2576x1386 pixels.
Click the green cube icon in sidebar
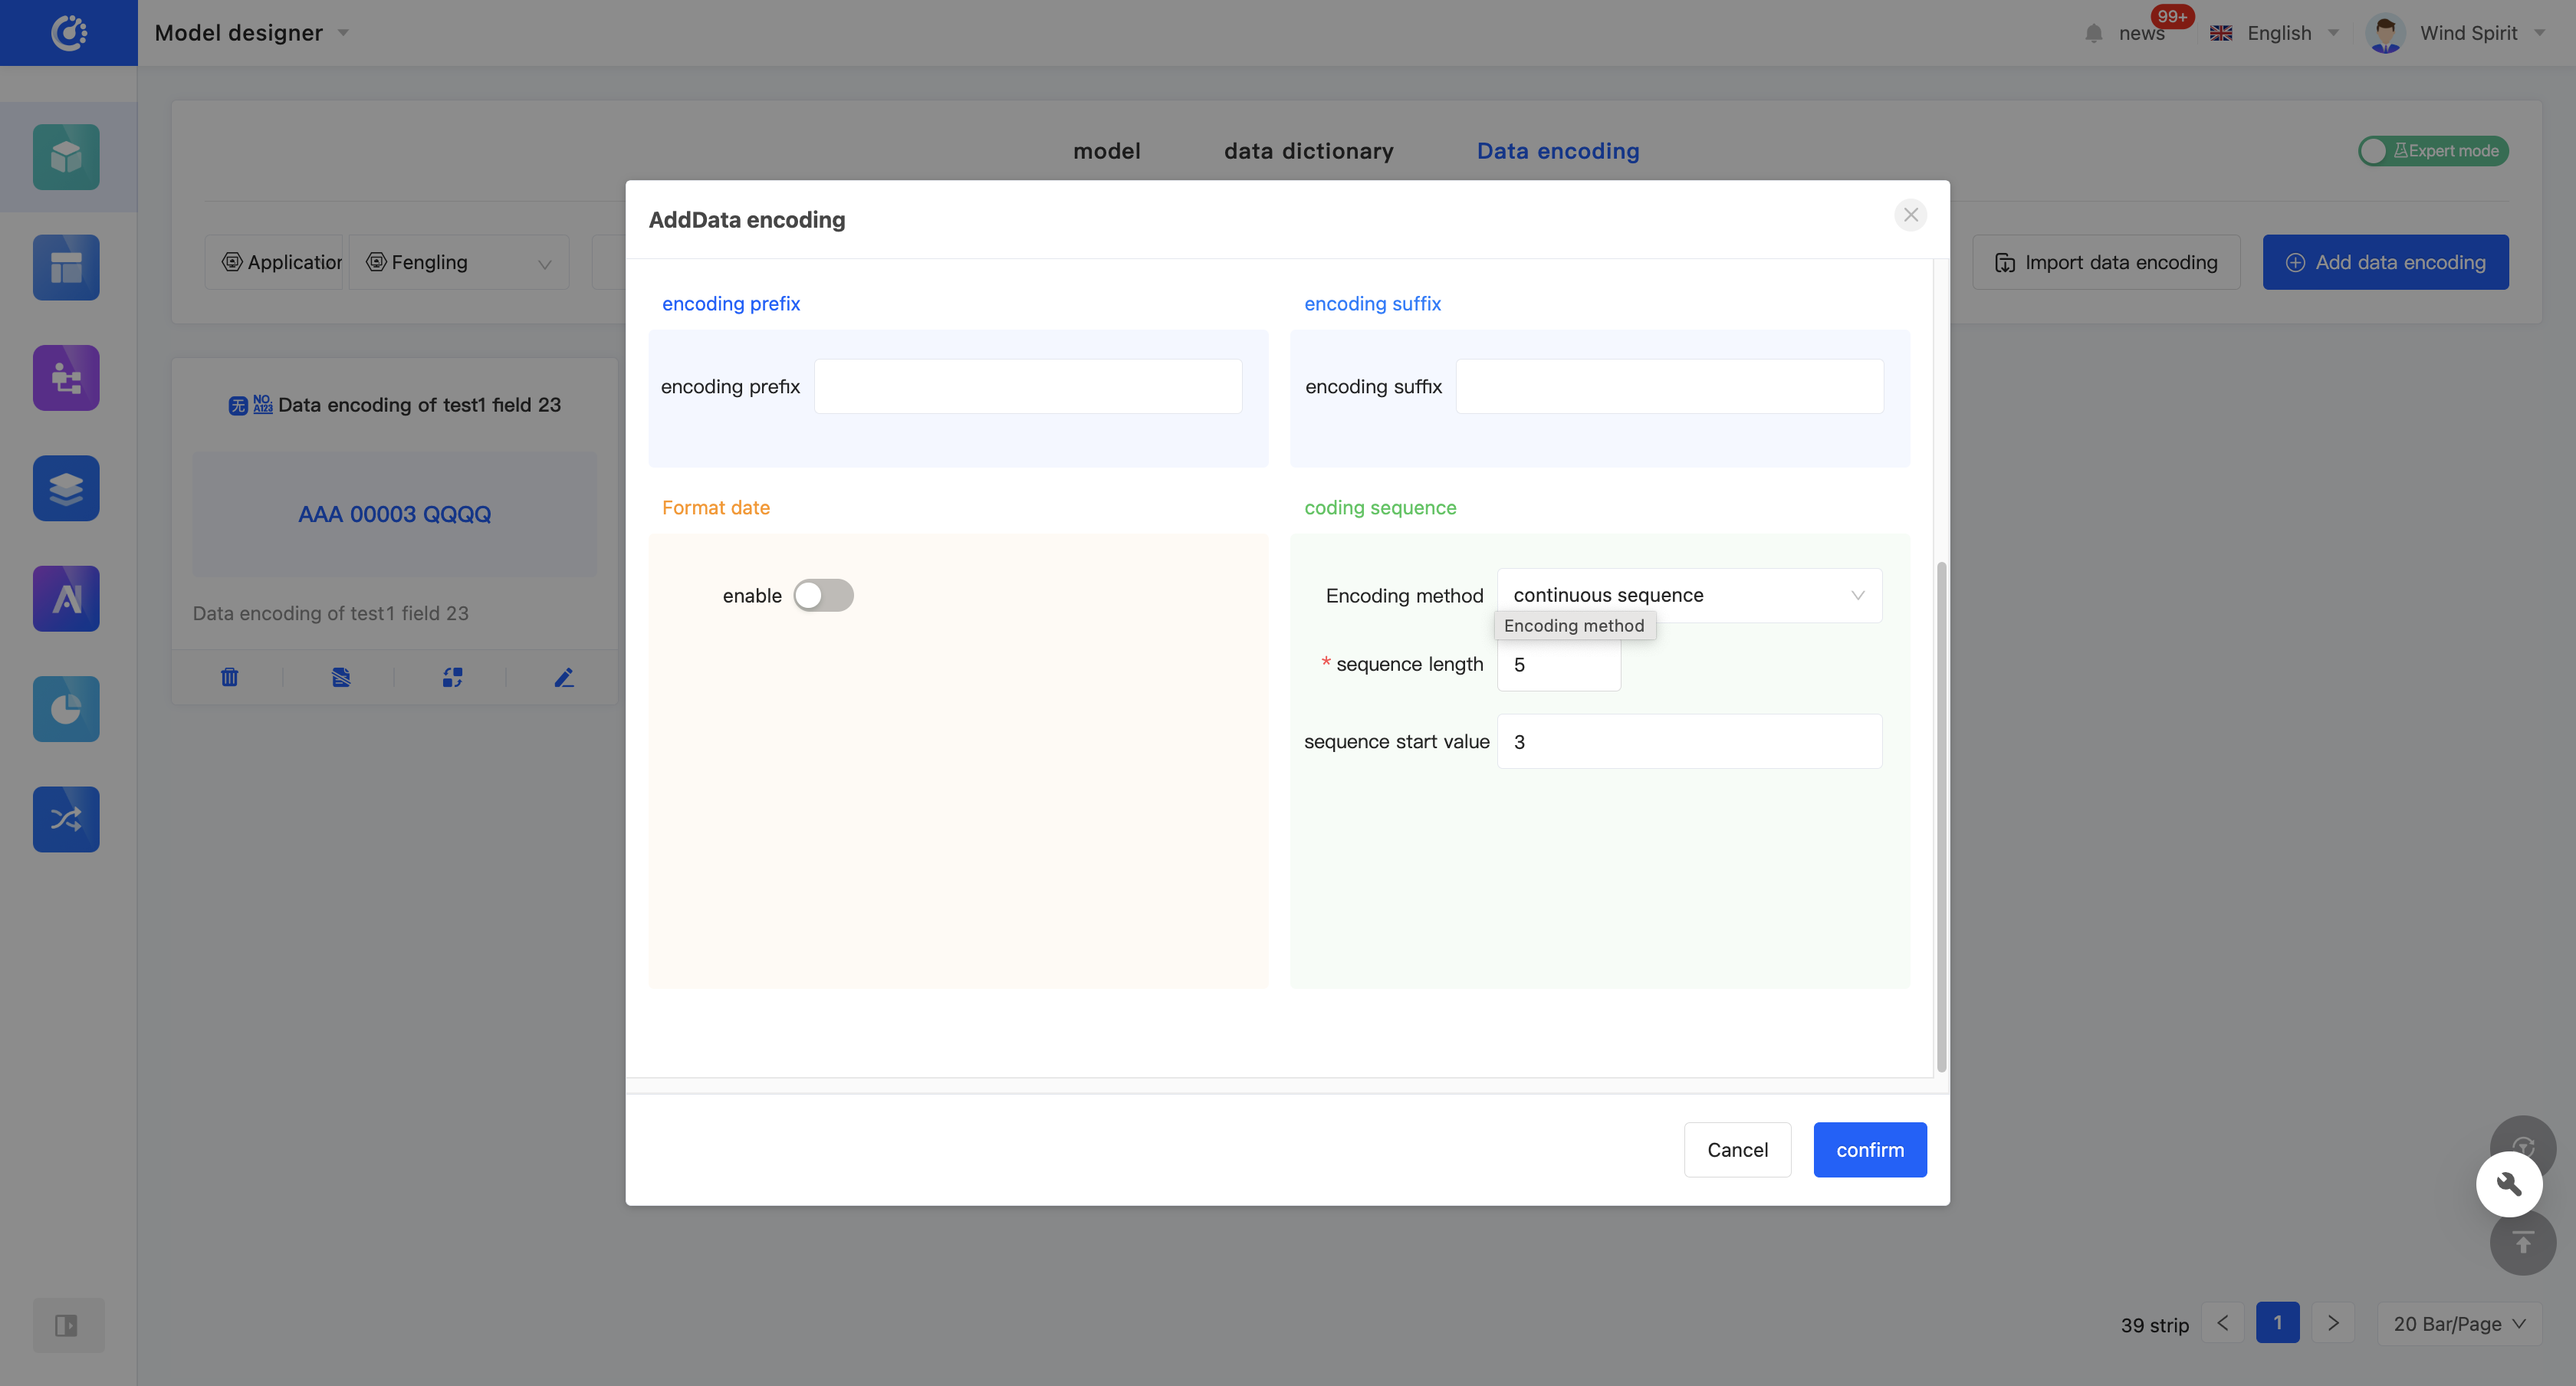(x=66, y=157)
